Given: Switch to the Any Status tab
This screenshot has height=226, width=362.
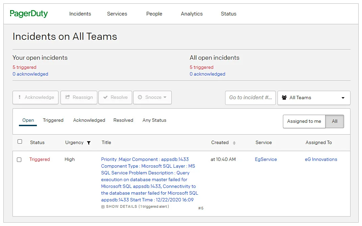Looking at the screenshot, I should click(x=154, y=120).
